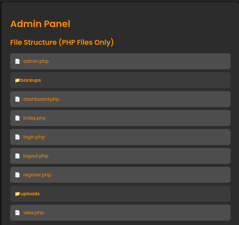Click the backups folder icon
This screenshot has width=239, height=225.
coord(17,80)
